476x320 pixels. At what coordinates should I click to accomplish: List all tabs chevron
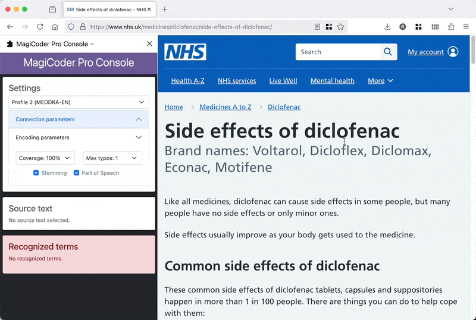(451, 9)
